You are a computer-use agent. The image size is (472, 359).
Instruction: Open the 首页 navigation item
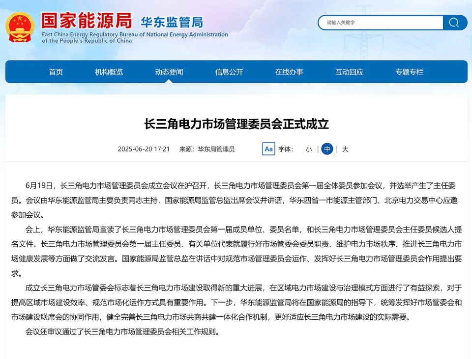click(x=56, y=72)
